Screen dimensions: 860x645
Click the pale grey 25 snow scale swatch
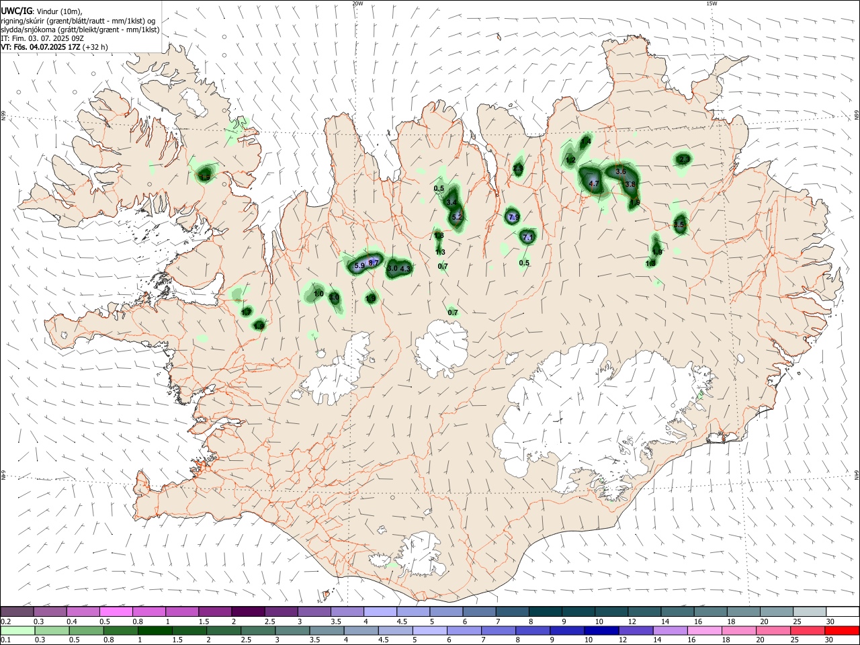click(x=809, y=611)
